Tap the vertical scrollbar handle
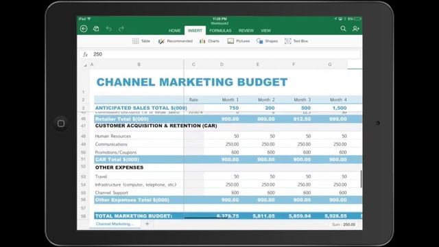The width and height of the screenshot is (439, 247). 361,179
